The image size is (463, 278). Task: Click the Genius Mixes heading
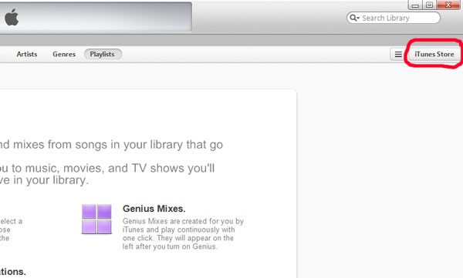pyautogui.click(x=154, y=209)
